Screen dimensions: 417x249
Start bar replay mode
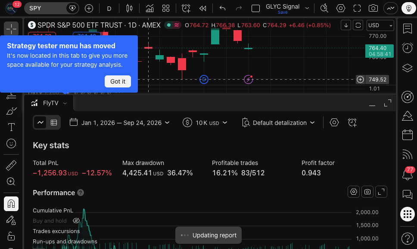click(202, 9)
